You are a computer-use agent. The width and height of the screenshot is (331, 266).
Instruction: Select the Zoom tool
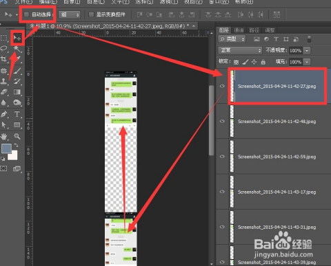pos(17,136)
